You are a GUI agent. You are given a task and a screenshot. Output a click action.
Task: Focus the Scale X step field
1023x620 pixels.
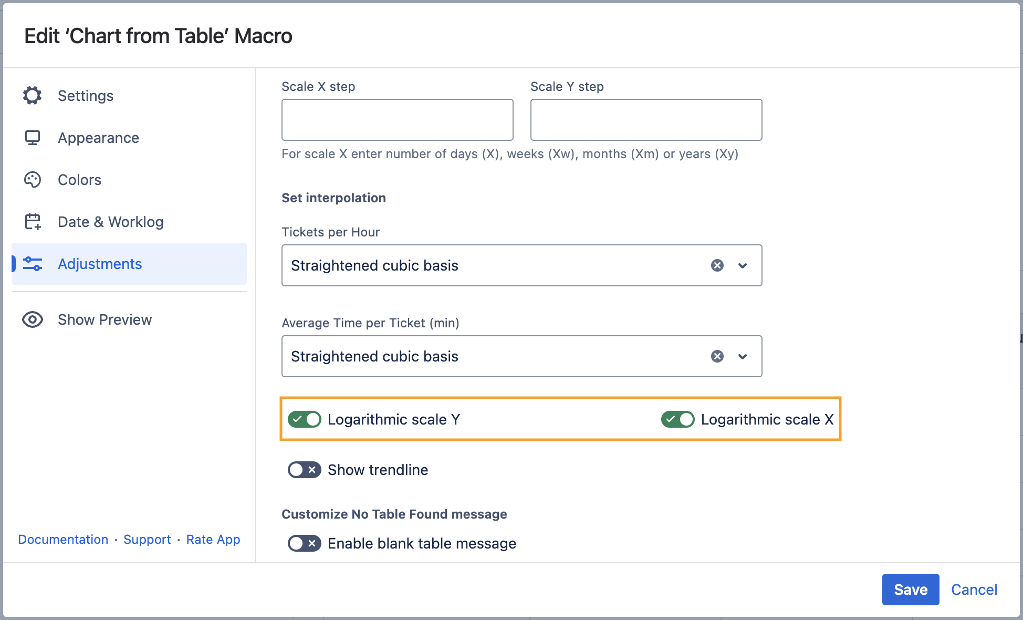(397, 120)
